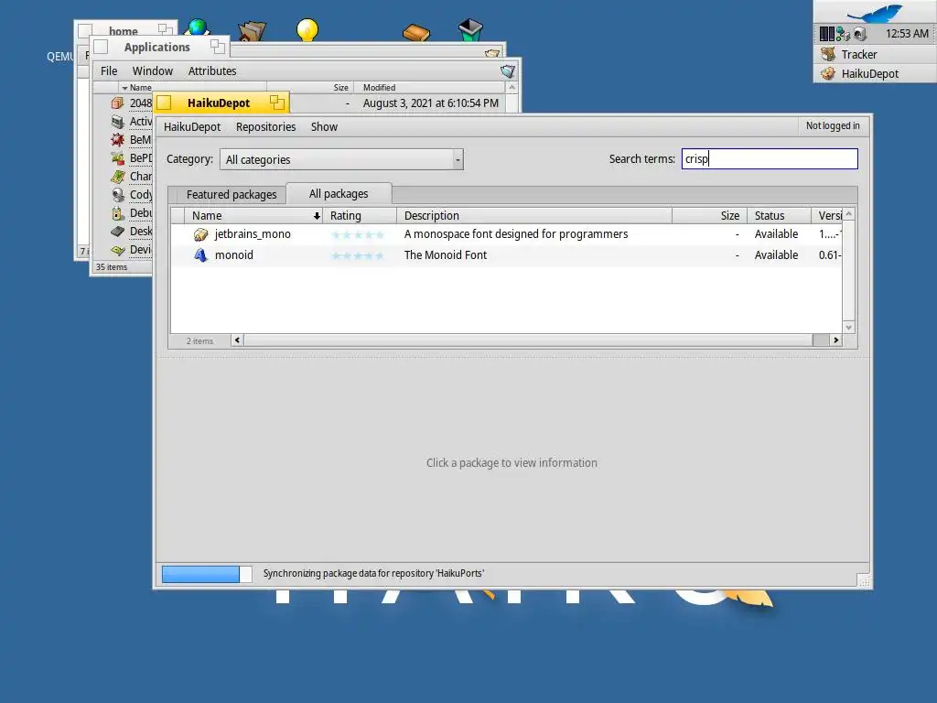The image size is (937, 703).
Task: Open the Repositories menu
Action: [266, 126]
